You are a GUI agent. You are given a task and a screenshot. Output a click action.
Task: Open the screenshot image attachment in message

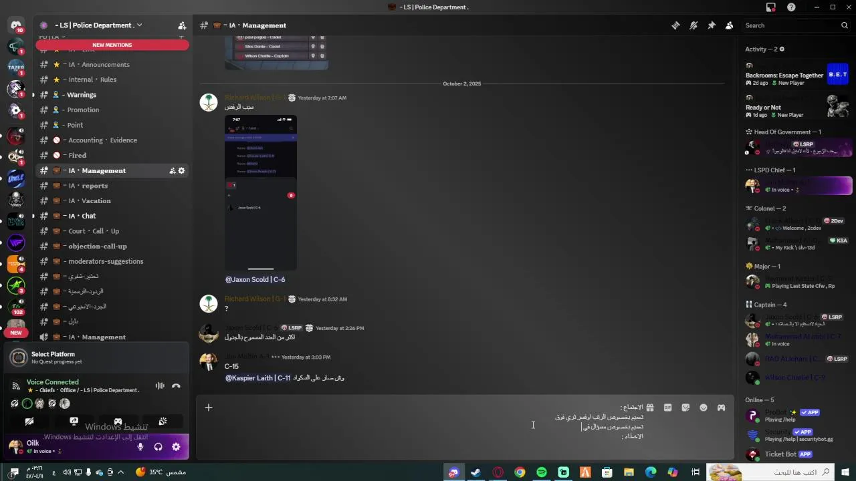tap(261, 192)
